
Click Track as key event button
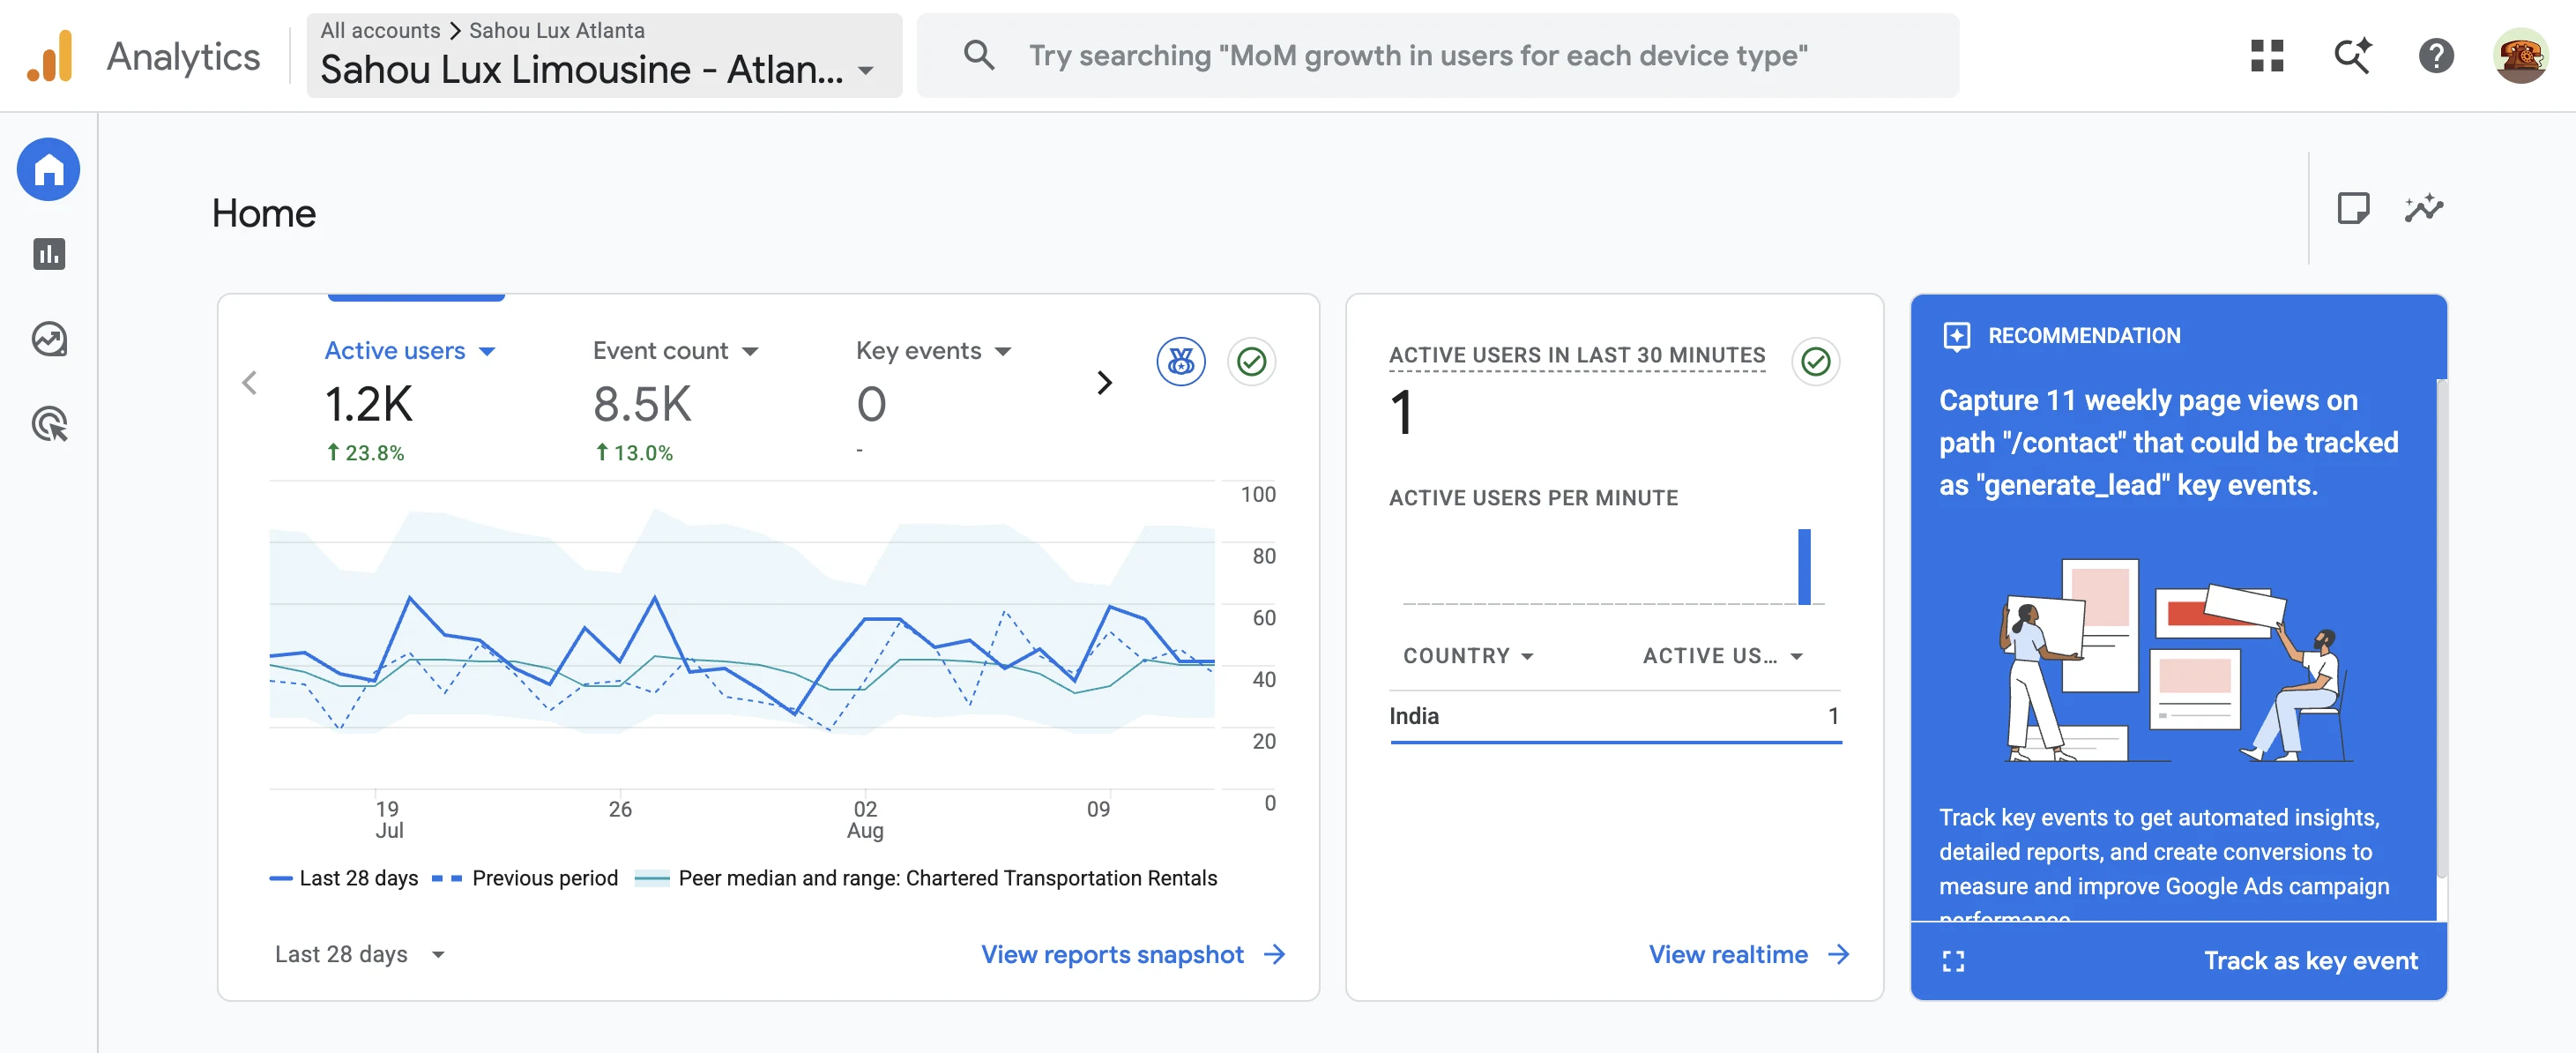2311,961
